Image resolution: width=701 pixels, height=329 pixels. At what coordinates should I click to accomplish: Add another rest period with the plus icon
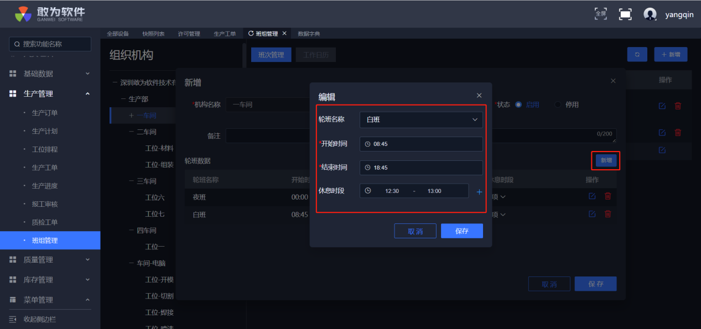(479, 191)
